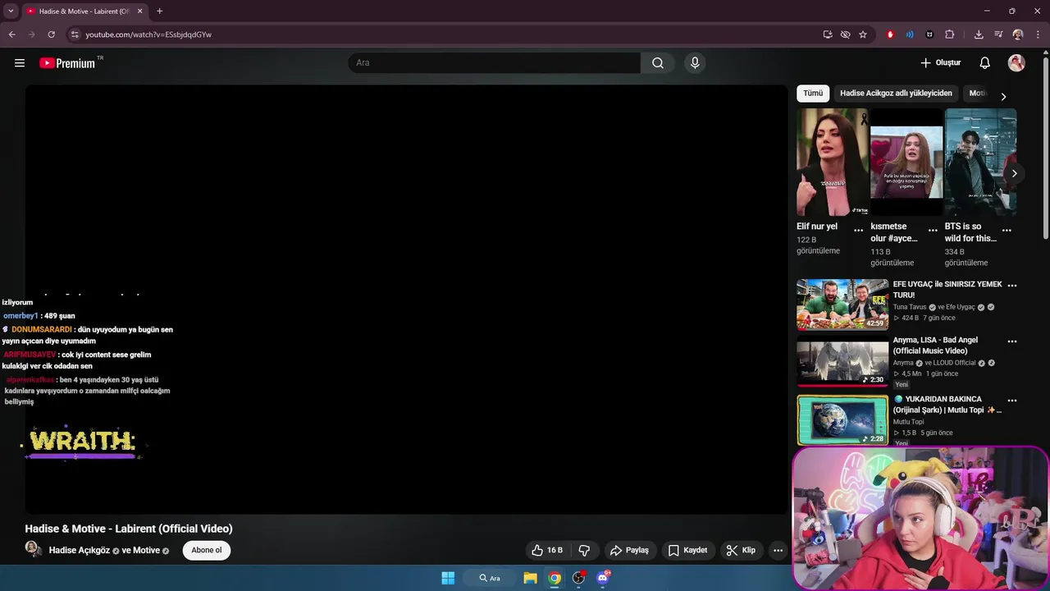Open BTS is so wild short thumbnail
Screen dimensions: 1050x591
coord(980,162)
